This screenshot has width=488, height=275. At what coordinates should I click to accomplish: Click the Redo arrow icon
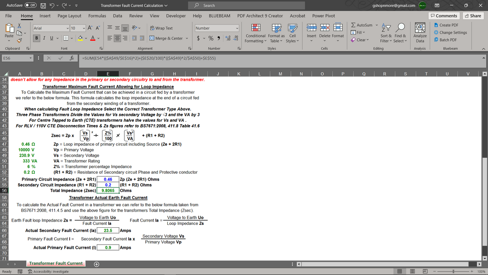pos(64,6)
